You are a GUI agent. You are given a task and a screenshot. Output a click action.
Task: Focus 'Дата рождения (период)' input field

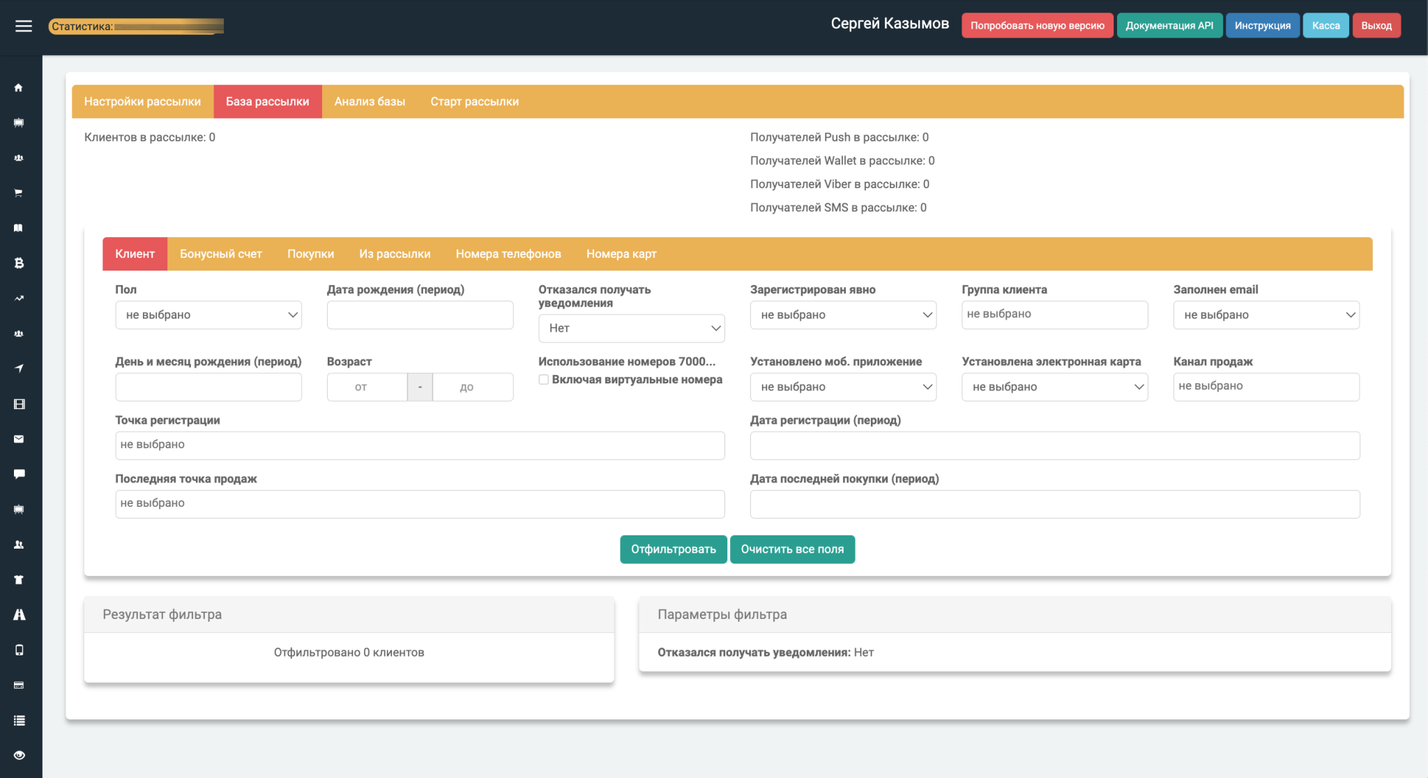[420, 315]
